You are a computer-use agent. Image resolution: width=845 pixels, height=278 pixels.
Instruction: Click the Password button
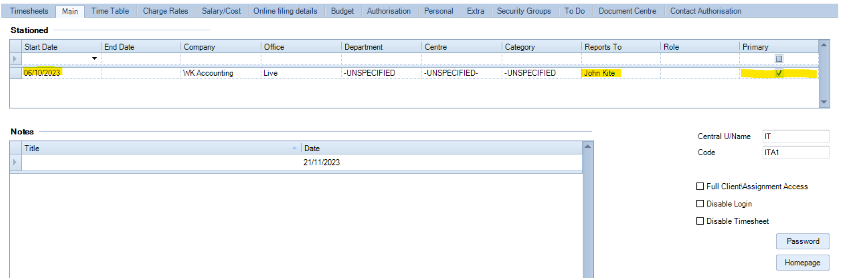coord(803,241)
